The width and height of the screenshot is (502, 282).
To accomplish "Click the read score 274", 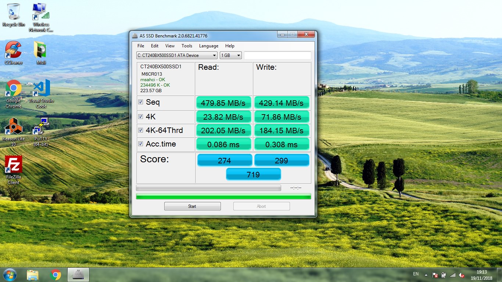I will 225,160.
